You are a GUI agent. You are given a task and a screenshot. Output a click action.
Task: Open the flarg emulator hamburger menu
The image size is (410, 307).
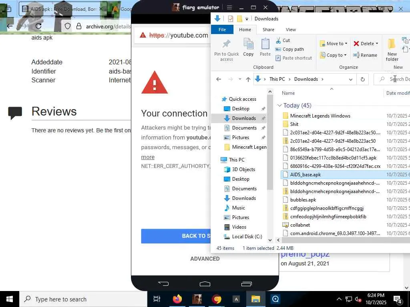(229, 7)
